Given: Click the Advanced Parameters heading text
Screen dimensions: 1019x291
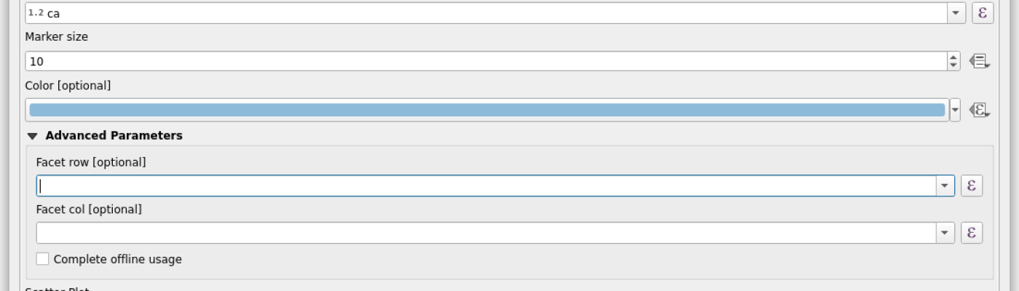Looking at the screenshot, I should coord(114,136).
